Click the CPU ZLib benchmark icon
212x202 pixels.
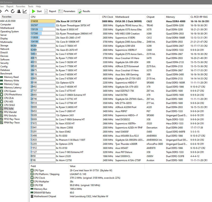2,98
